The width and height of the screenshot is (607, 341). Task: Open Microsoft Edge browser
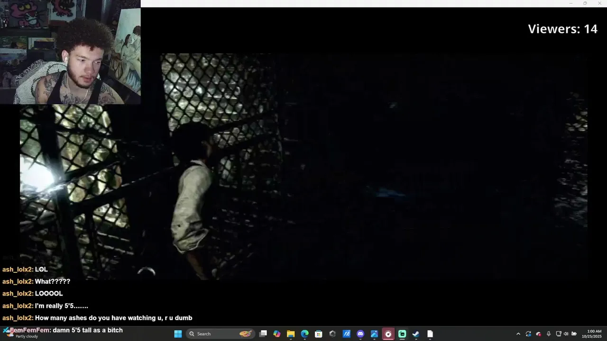304,334
